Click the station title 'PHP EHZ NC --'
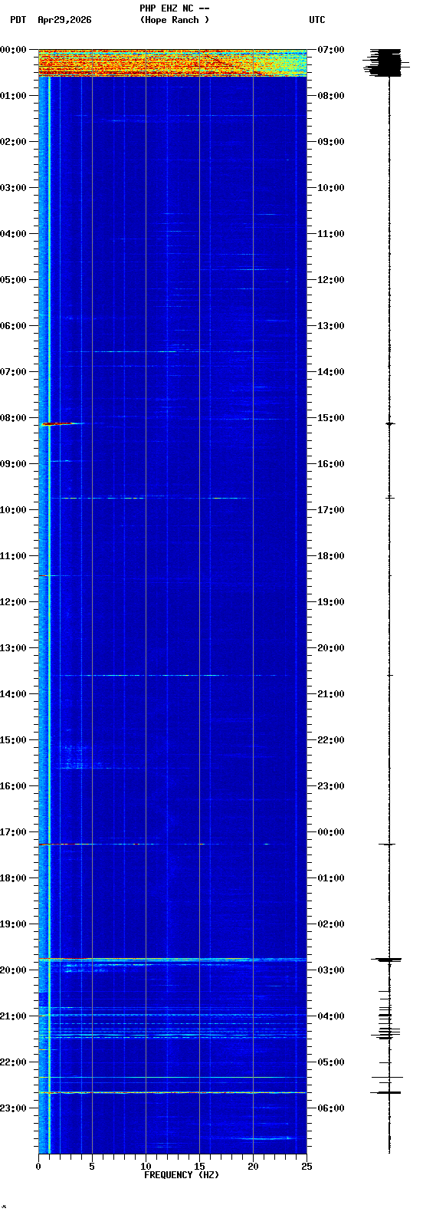The height and width of the screenshot is (1215, 423). pos(174,8)
